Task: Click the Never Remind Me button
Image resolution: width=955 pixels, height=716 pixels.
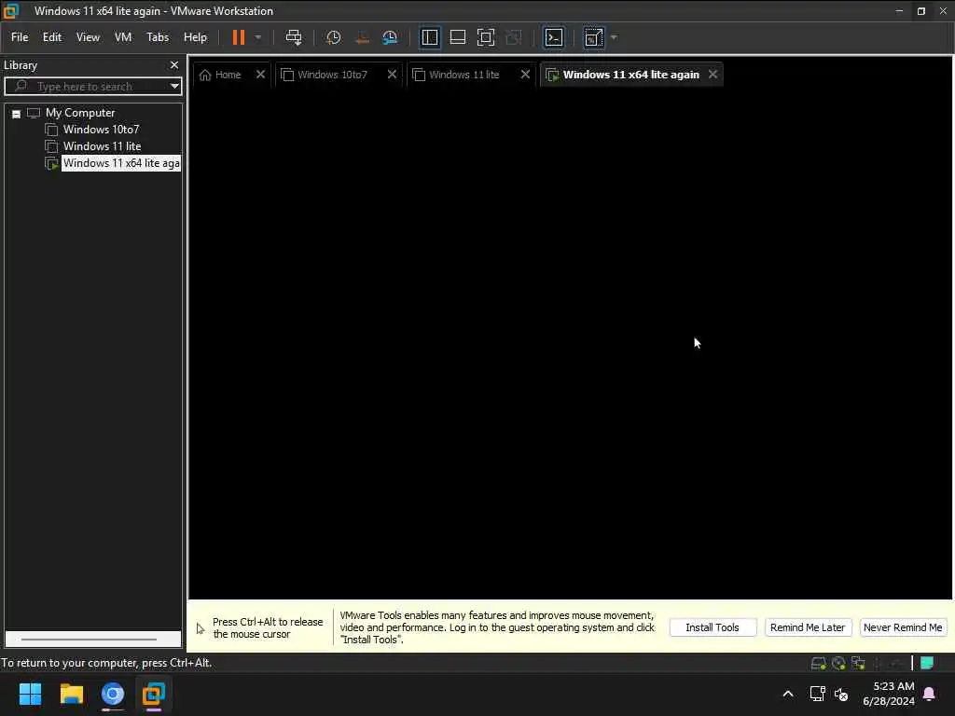Action: click(903, 627)
